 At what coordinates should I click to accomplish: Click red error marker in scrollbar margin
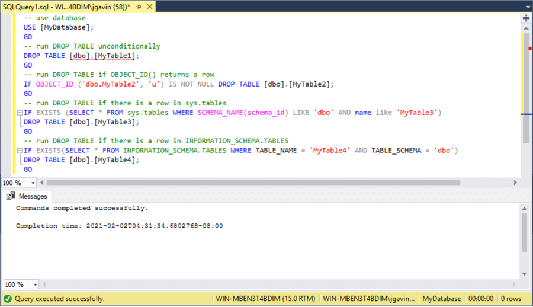pyautogui.click(x=529, y=49)
